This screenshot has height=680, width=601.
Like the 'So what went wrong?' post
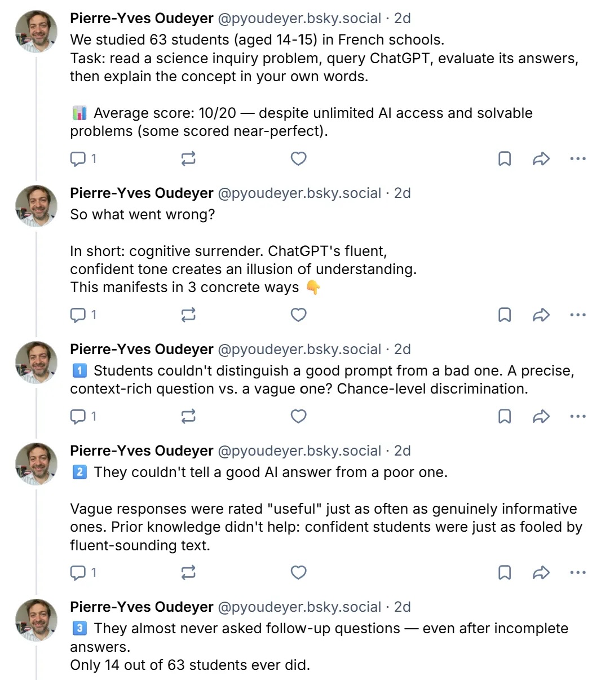point(298,315)
